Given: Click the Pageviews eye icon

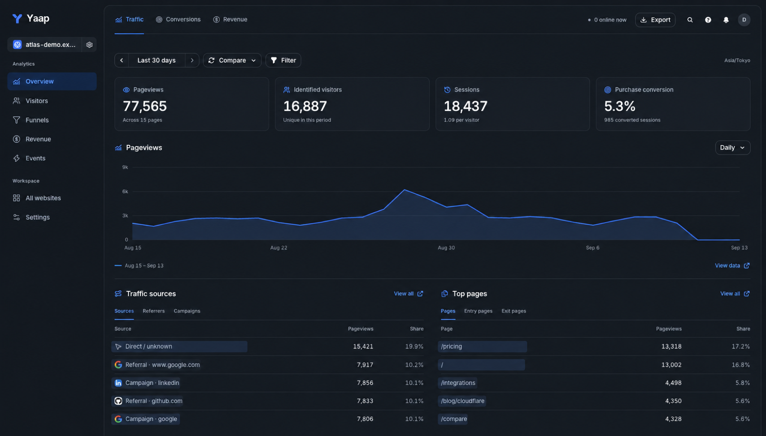Looking at the screenshot, I should tap(126, 90).
